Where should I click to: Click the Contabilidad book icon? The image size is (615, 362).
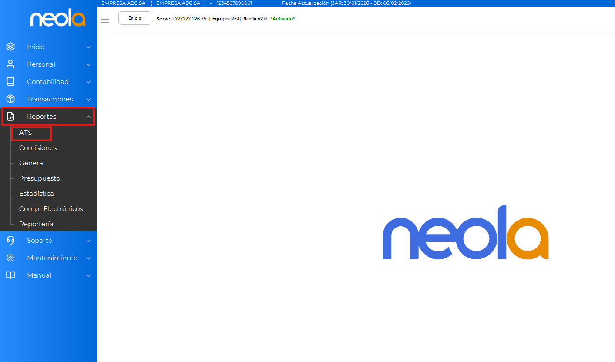pyautogui.click(x=10, y=81)
